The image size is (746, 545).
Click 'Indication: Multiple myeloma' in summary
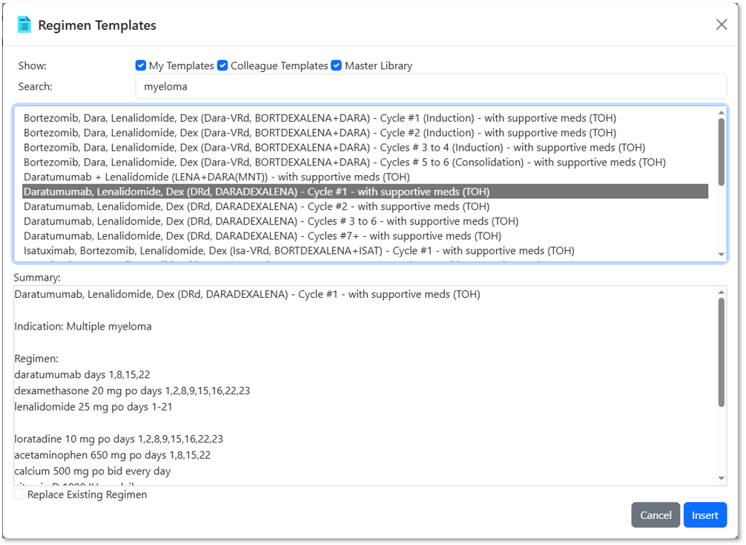pyautogui.click(x=83, y=327)
